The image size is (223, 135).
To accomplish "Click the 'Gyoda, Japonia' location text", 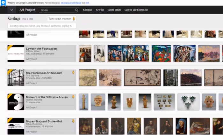I will pyautogui.click(x=34, y=100).
